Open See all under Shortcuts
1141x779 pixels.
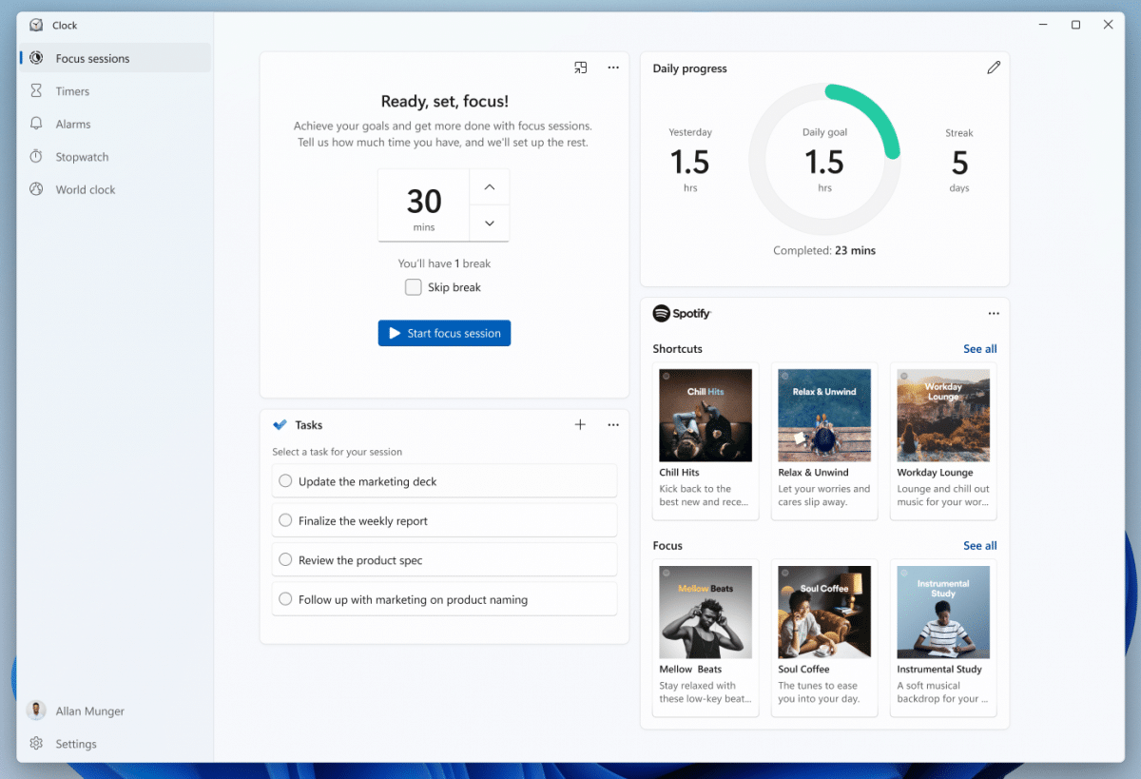click(979, 349)
